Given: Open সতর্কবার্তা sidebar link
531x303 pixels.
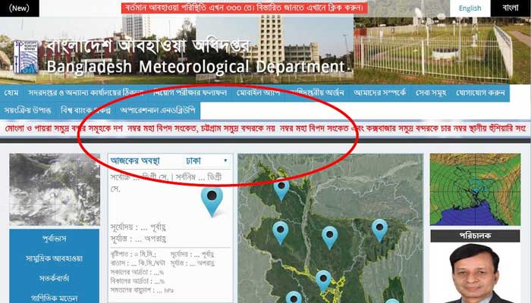Looking at the screenshot, I should click(x=54, y=278).
